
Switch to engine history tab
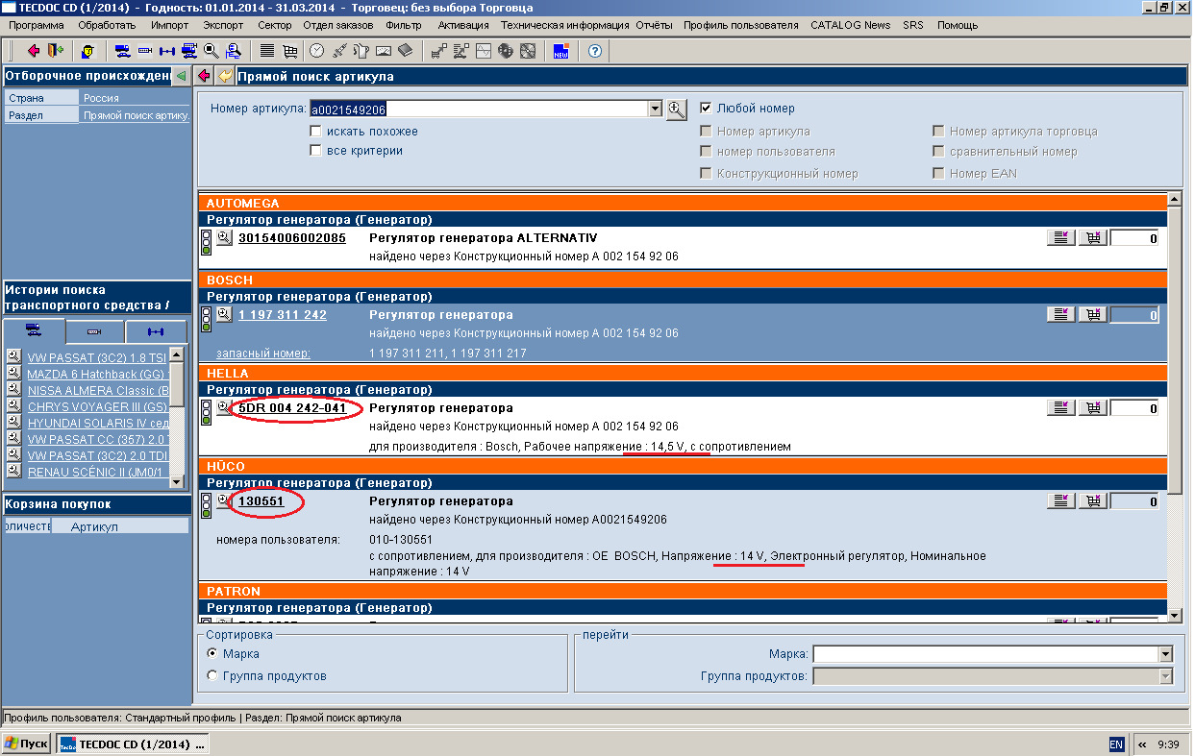pyautogui.click(x=94, y=331)
